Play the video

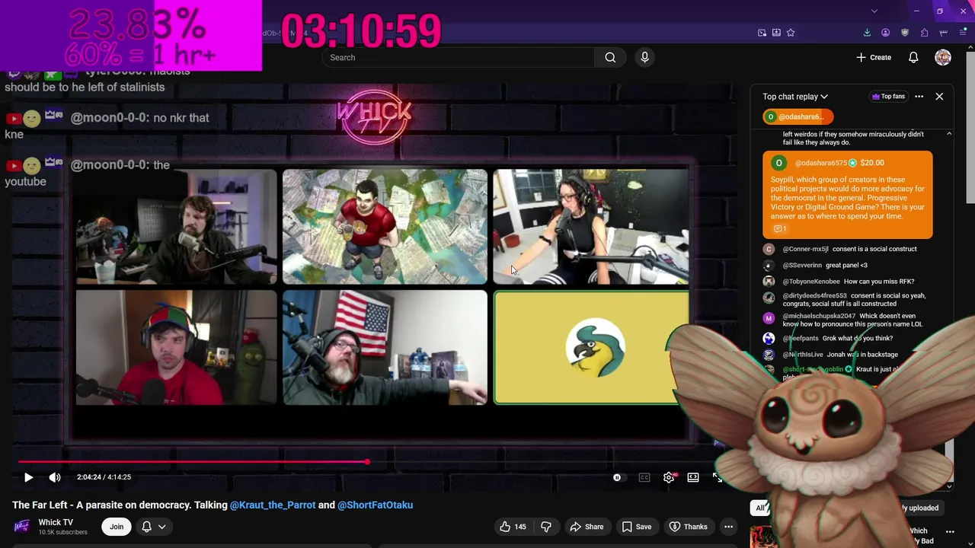(28, 477)
